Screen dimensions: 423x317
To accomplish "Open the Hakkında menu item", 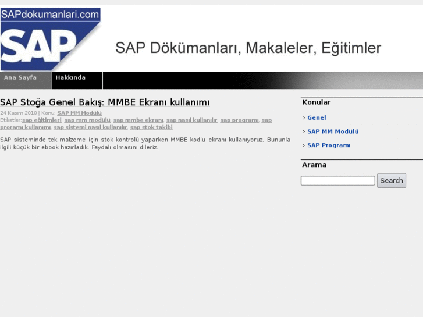I will 77,80.
